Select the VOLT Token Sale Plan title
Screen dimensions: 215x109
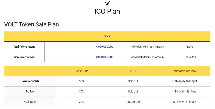31,24
